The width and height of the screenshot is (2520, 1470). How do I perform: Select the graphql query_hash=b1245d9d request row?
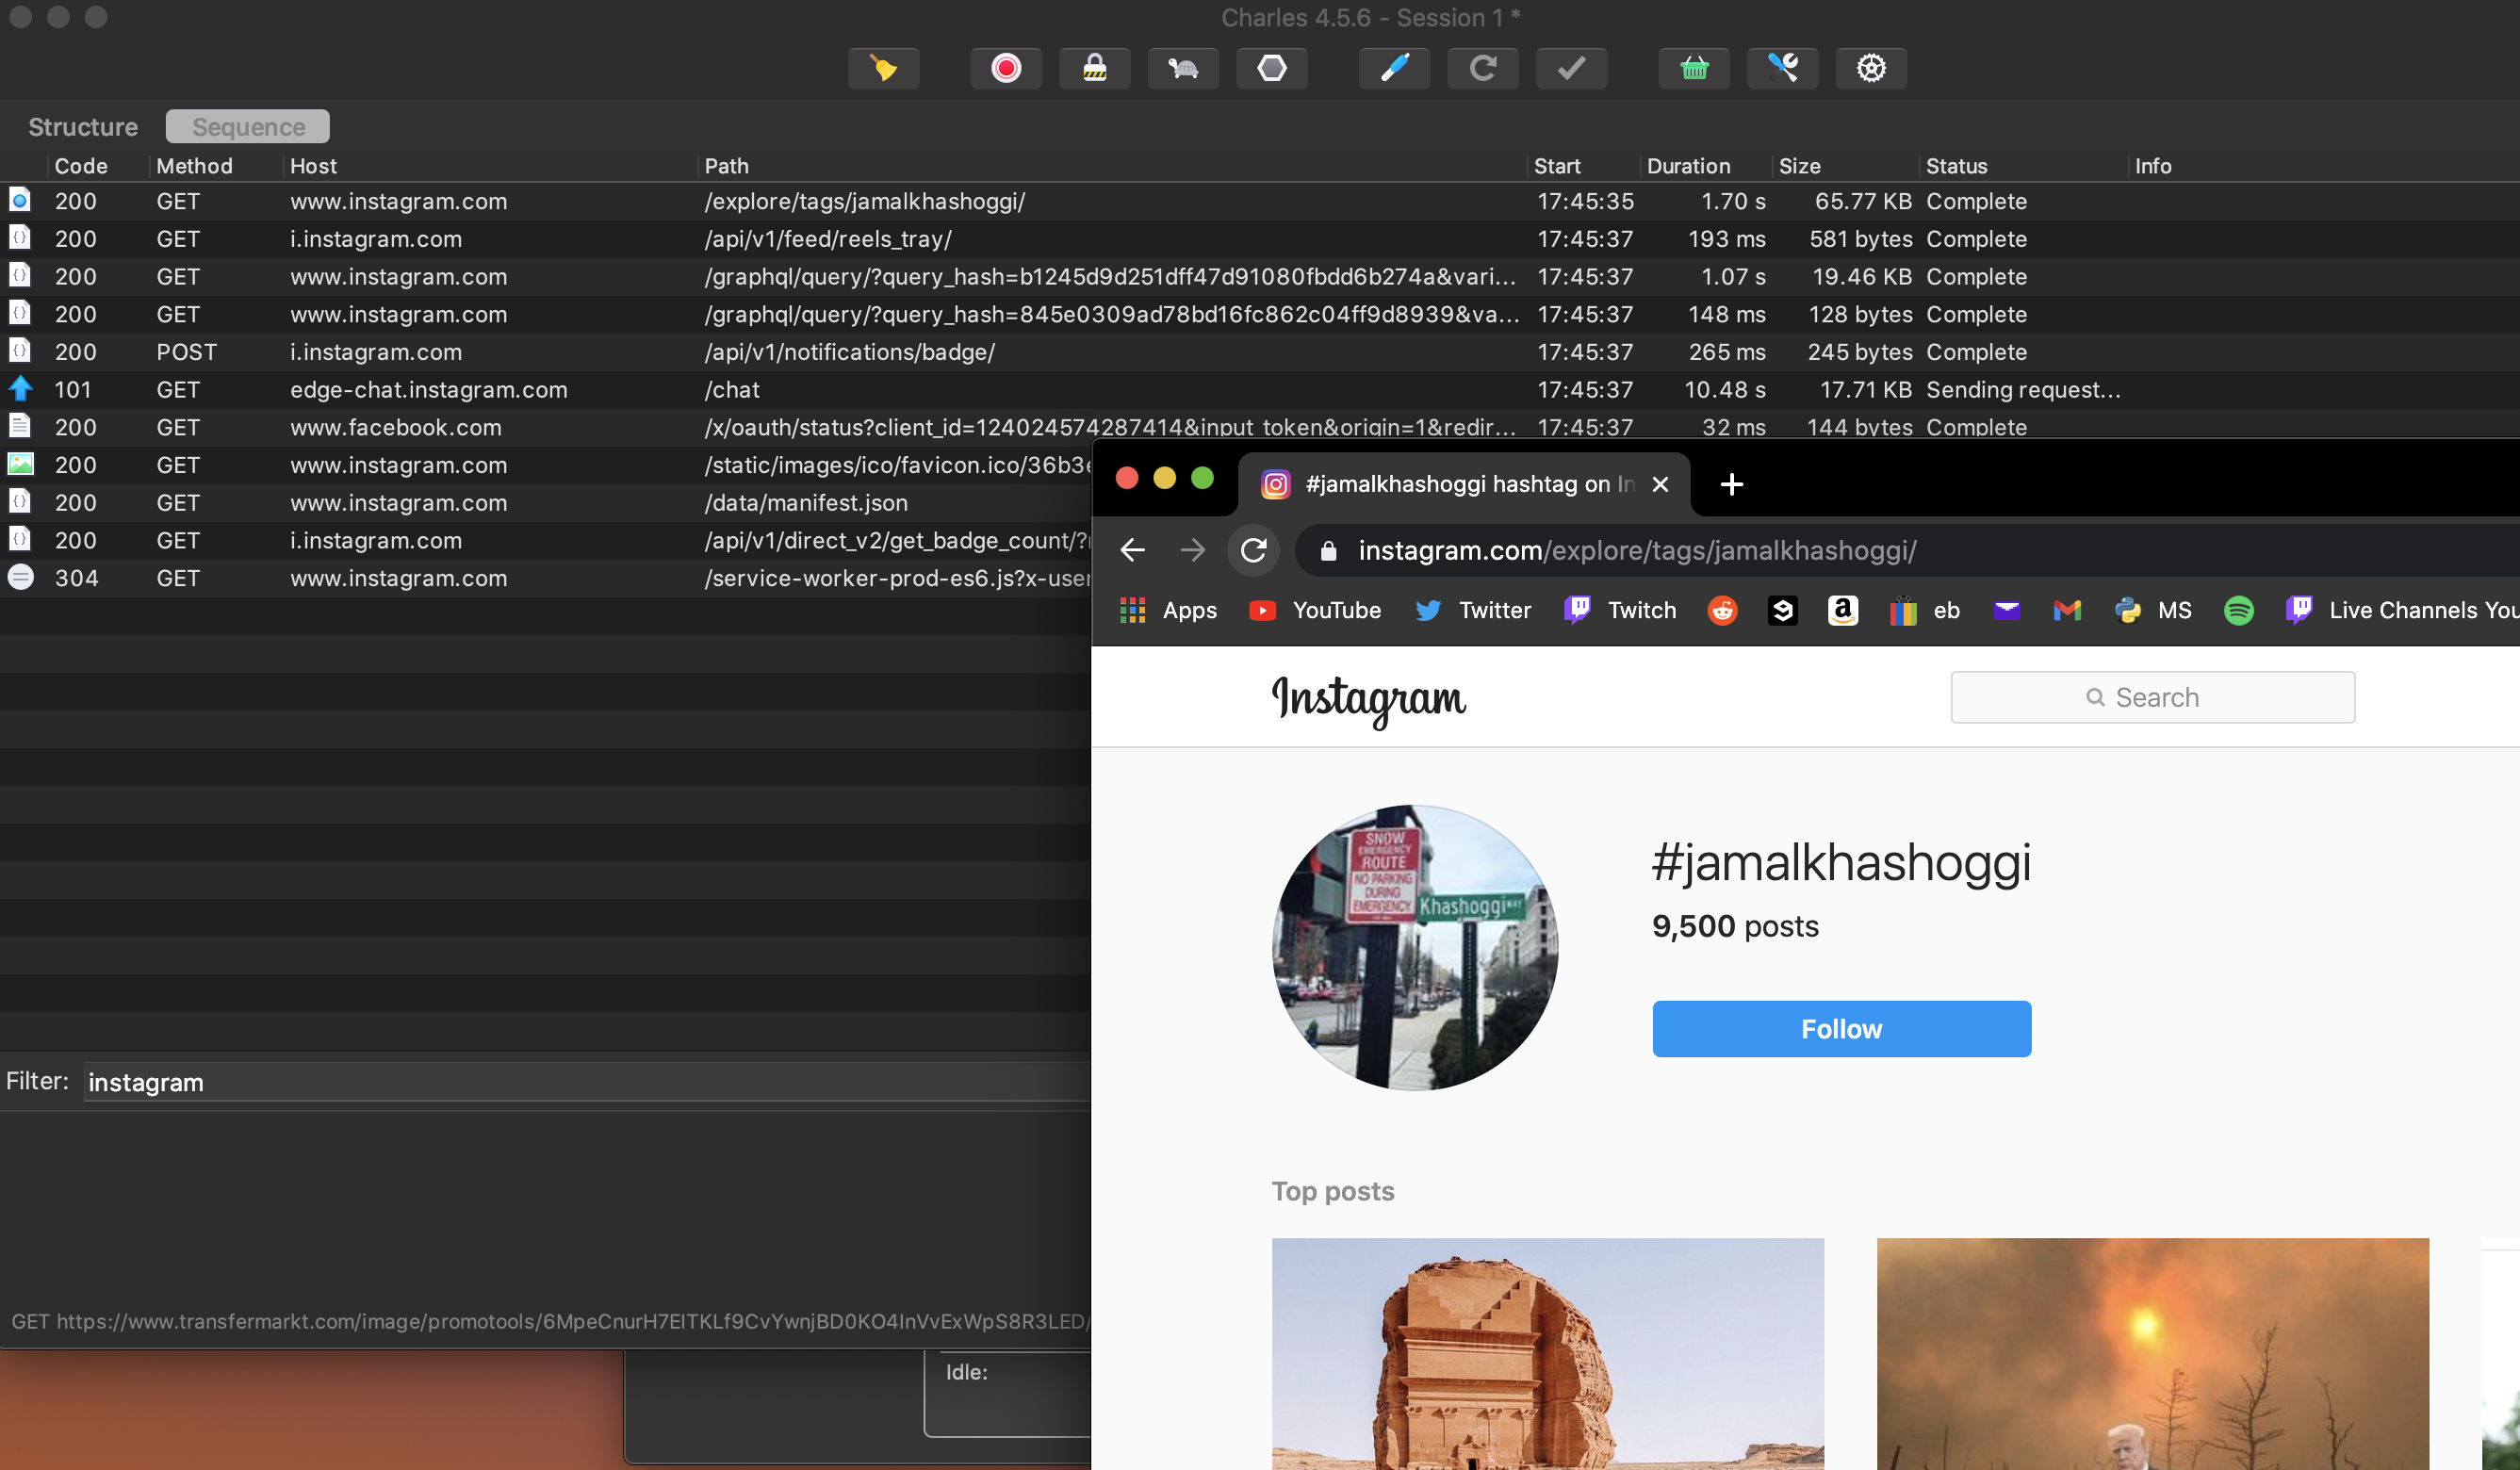pyautogui.click(x=1260, y=277)
